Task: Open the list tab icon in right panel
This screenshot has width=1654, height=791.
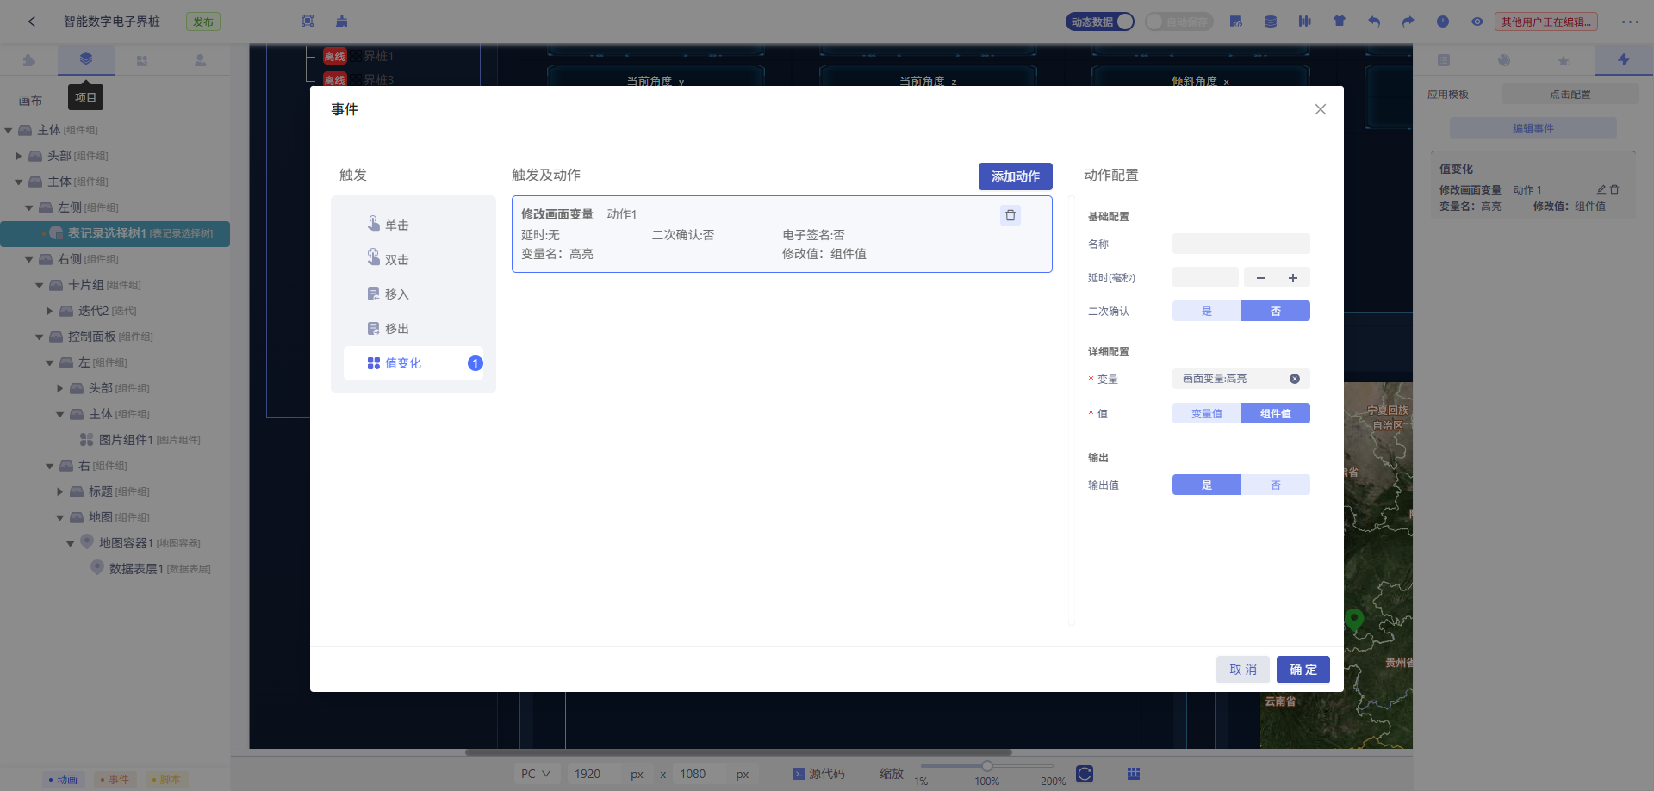Action: 1444,60
